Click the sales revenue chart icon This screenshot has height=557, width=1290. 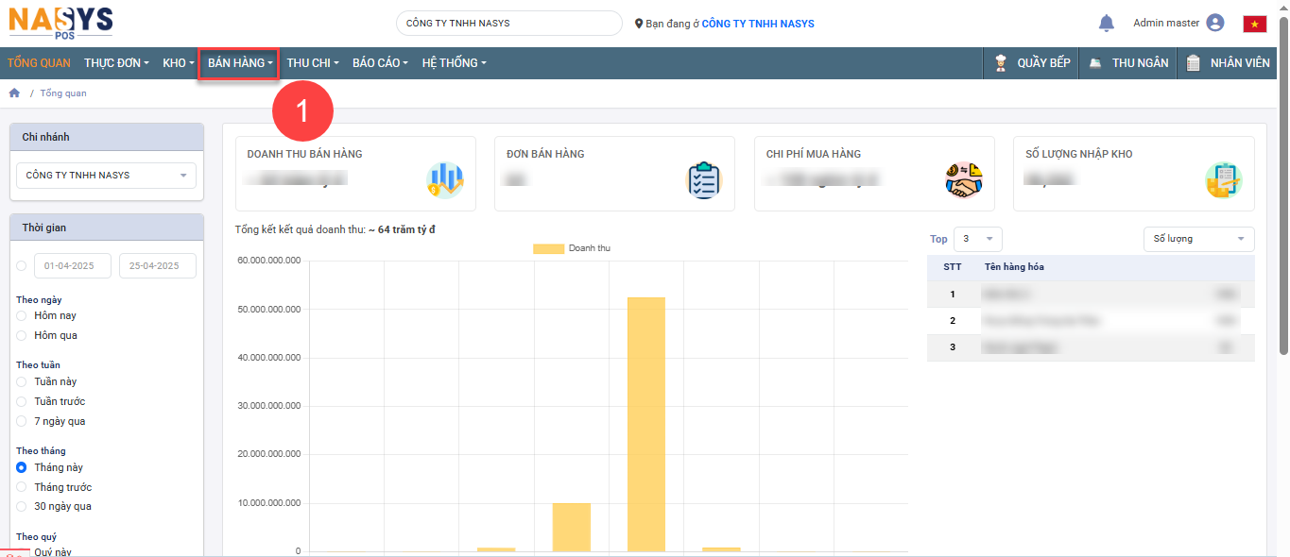(445, 179)
